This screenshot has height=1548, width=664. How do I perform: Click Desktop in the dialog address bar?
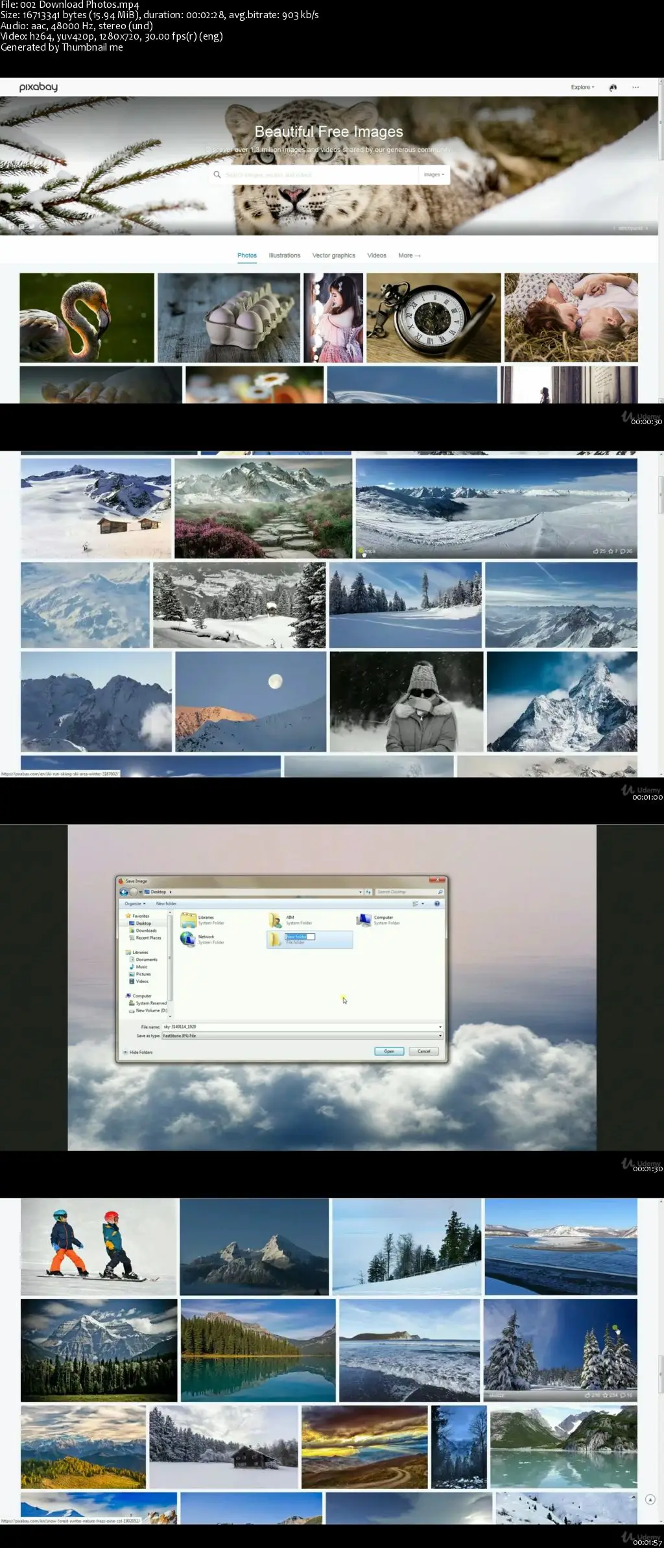pos(158,892)
